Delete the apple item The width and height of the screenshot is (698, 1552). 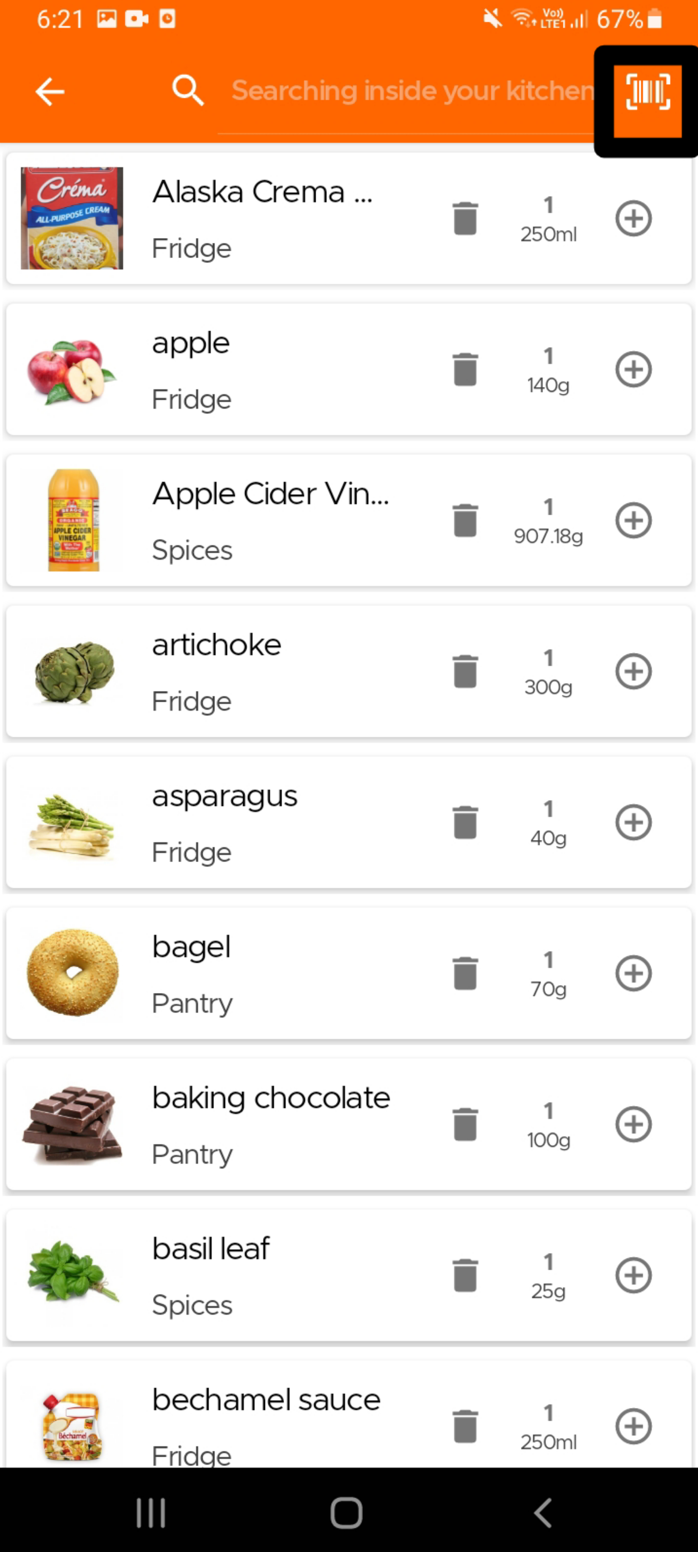pos(465,369)
